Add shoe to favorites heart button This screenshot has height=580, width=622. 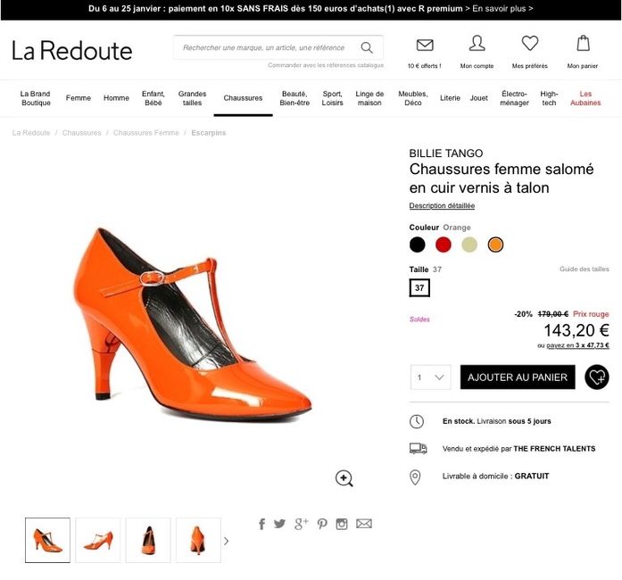click(596, 377)
